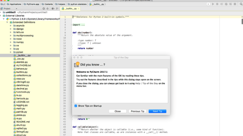Click line number 44 in gutter
243x136 pixels.
64,127
